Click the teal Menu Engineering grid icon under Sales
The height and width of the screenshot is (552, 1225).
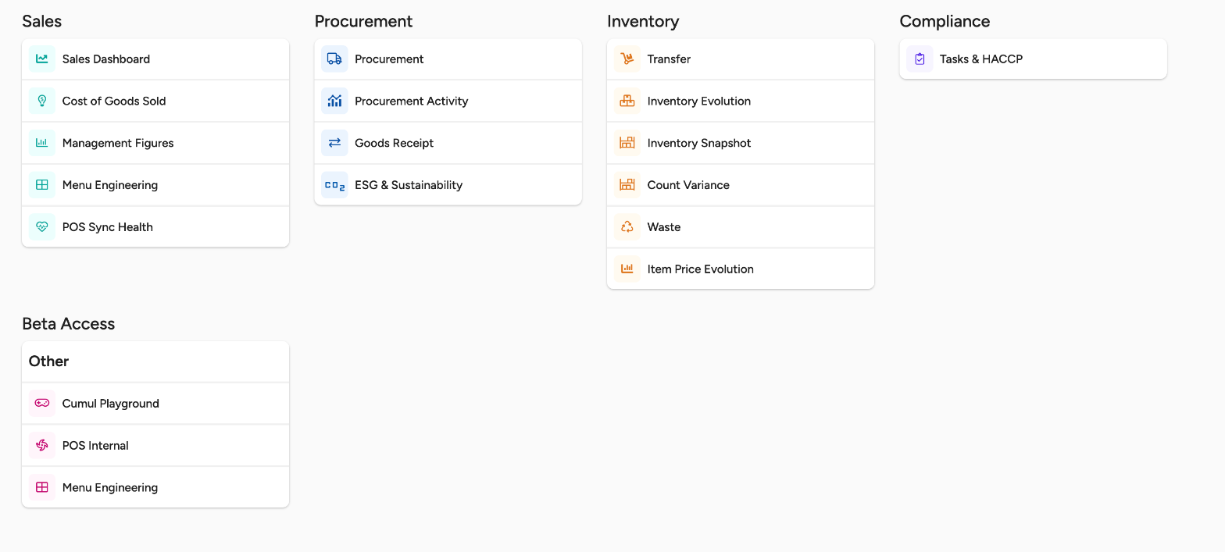[42, 185]
